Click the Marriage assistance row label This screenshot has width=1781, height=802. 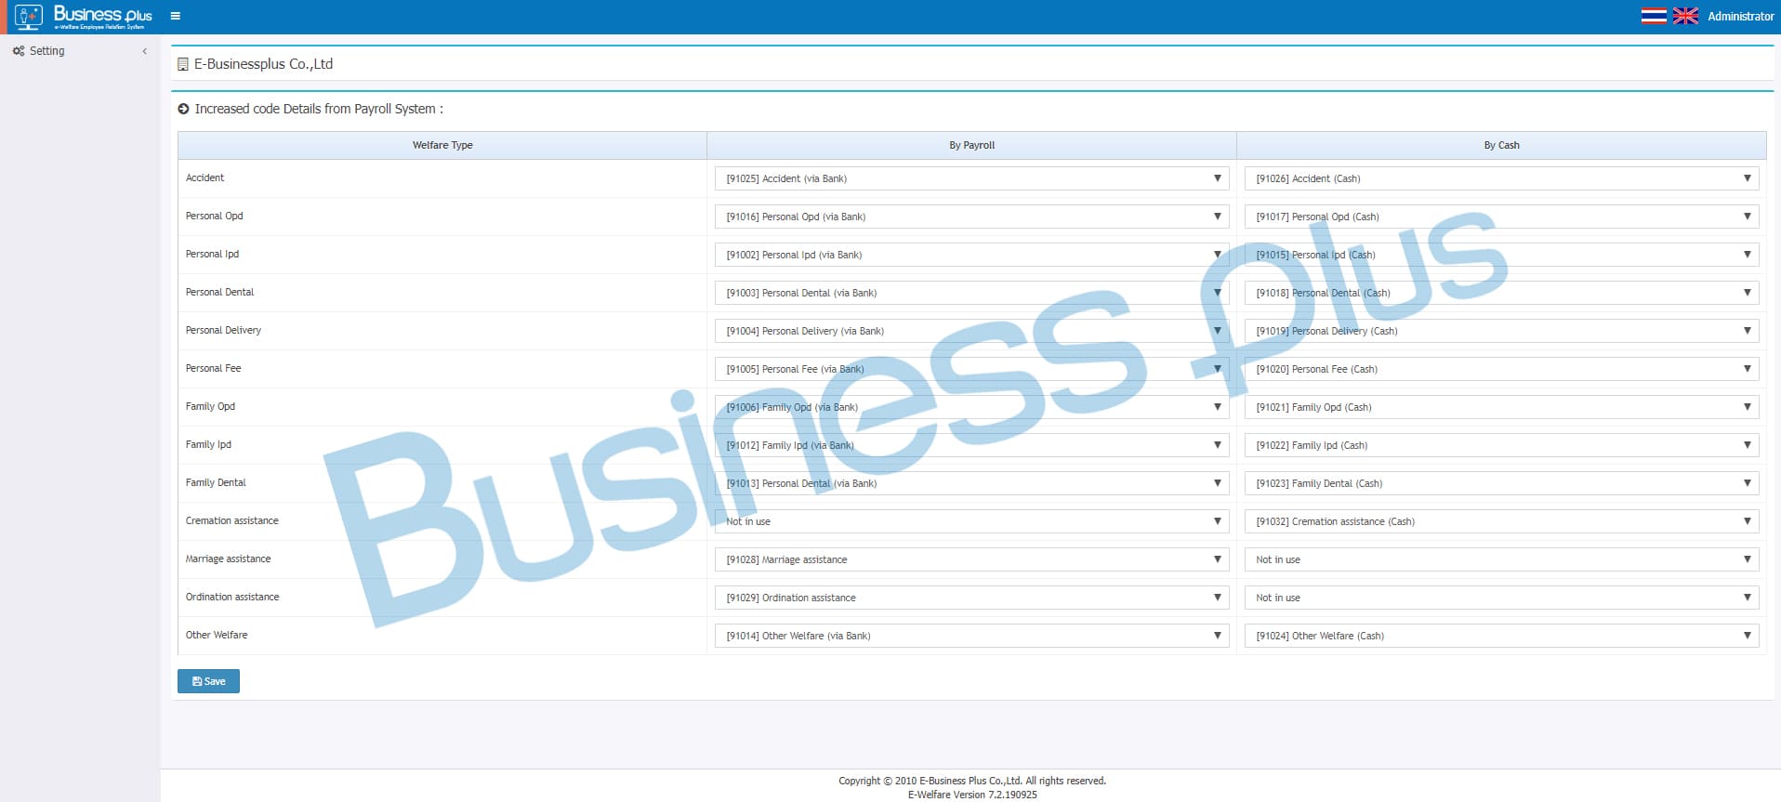(228, 559)
